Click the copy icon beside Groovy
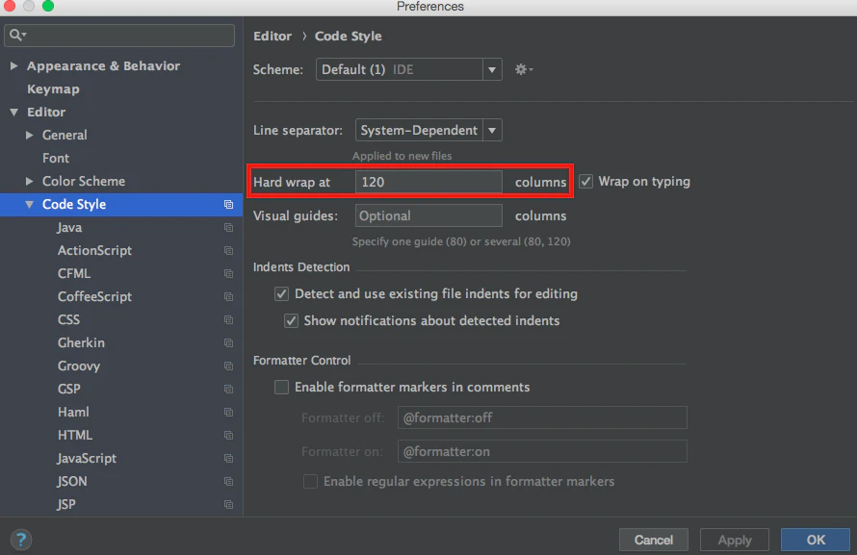 coord(228,366)
